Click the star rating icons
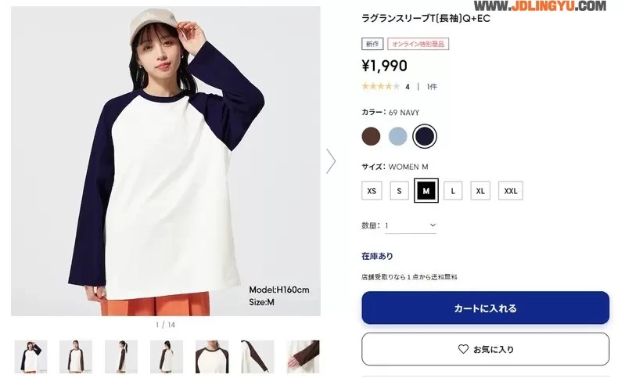 [x=380, y=86]
